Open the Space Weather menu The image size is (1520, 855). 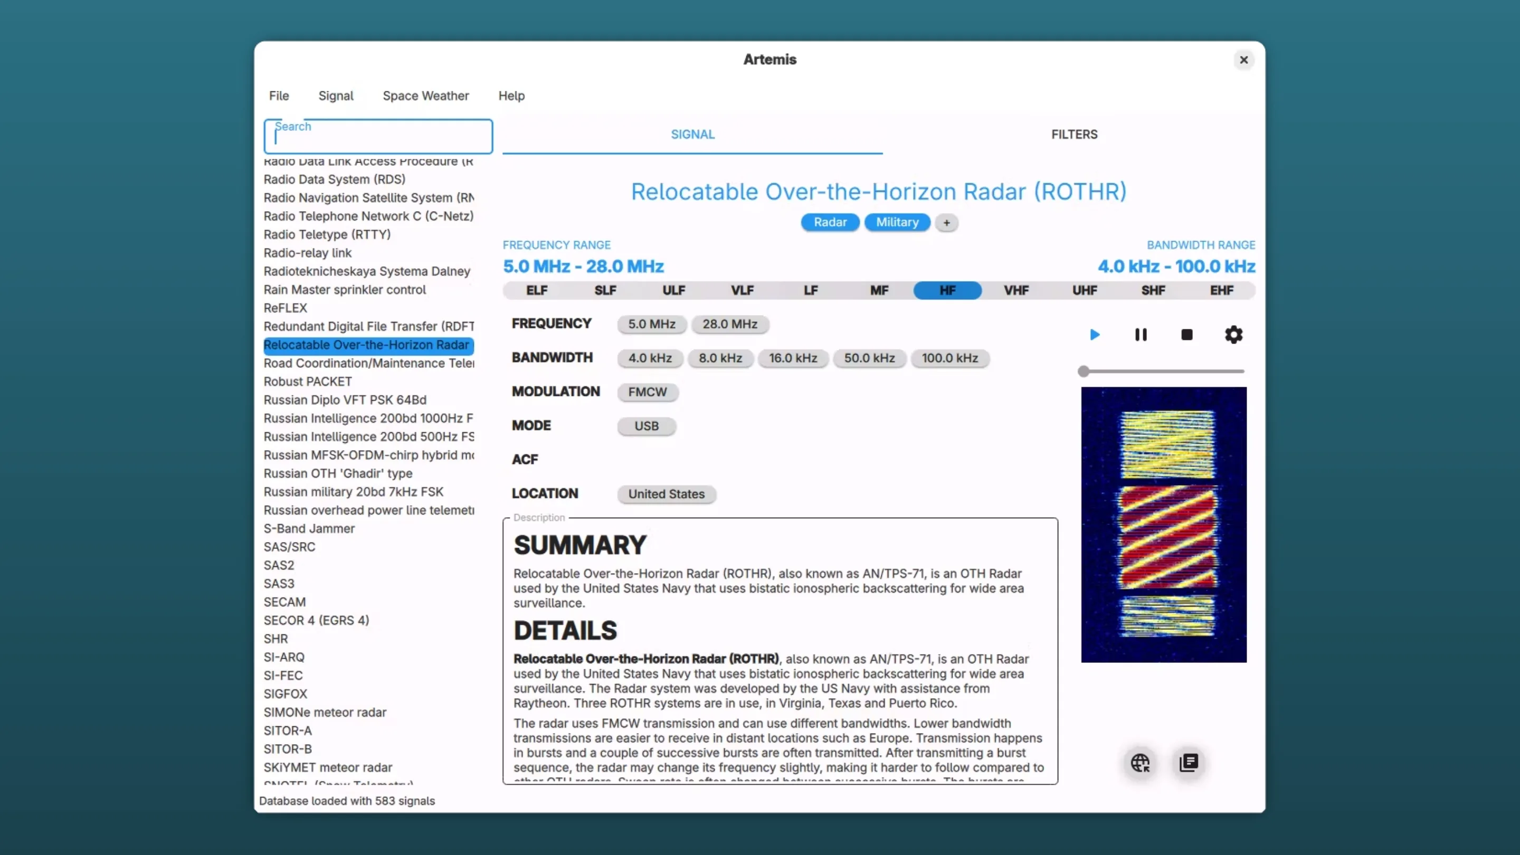click(x=425, y=96)
